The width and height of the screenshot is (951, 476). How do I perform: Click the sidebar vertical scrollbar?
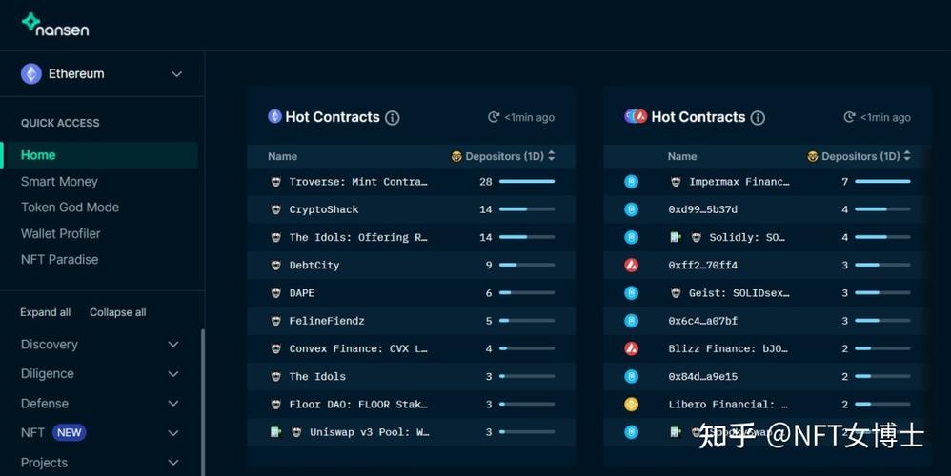coord(203,402)
